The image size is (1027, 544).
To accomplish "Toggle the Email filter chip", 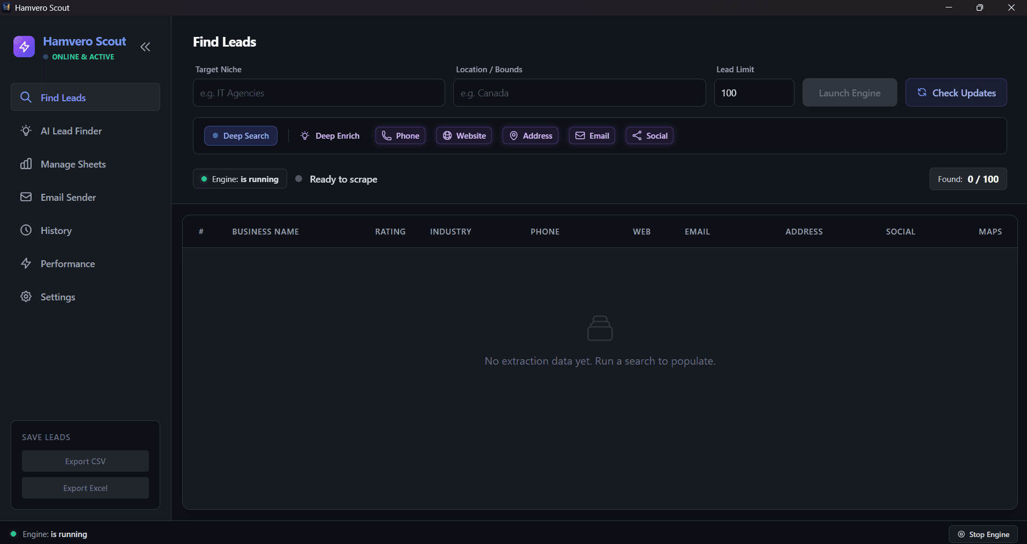I will point(592,135).
